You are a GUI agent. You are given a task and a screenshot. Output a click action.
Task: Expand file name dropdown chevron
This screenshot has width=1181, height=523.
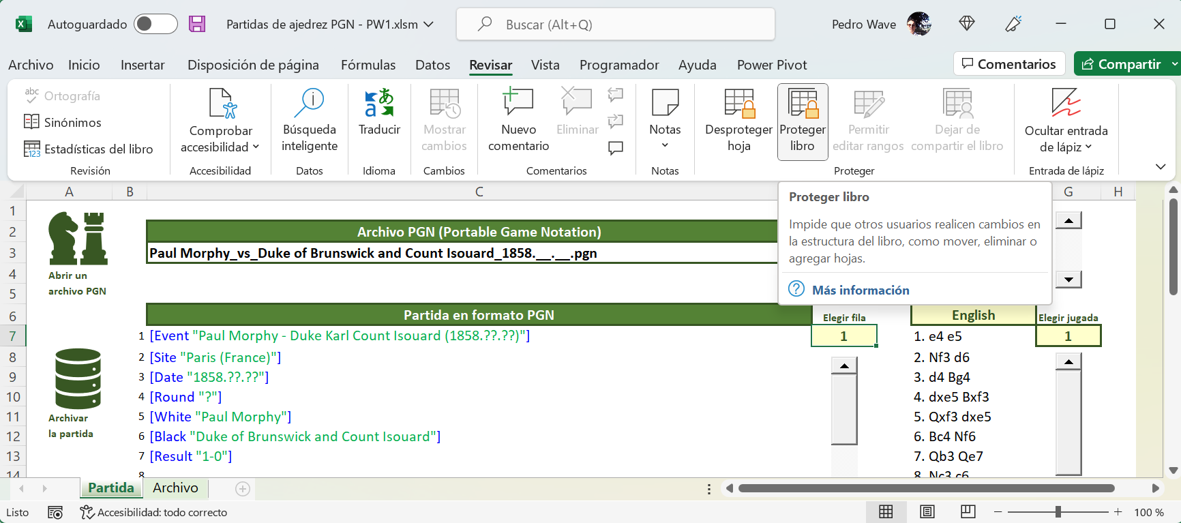click(x=429, y=24)
